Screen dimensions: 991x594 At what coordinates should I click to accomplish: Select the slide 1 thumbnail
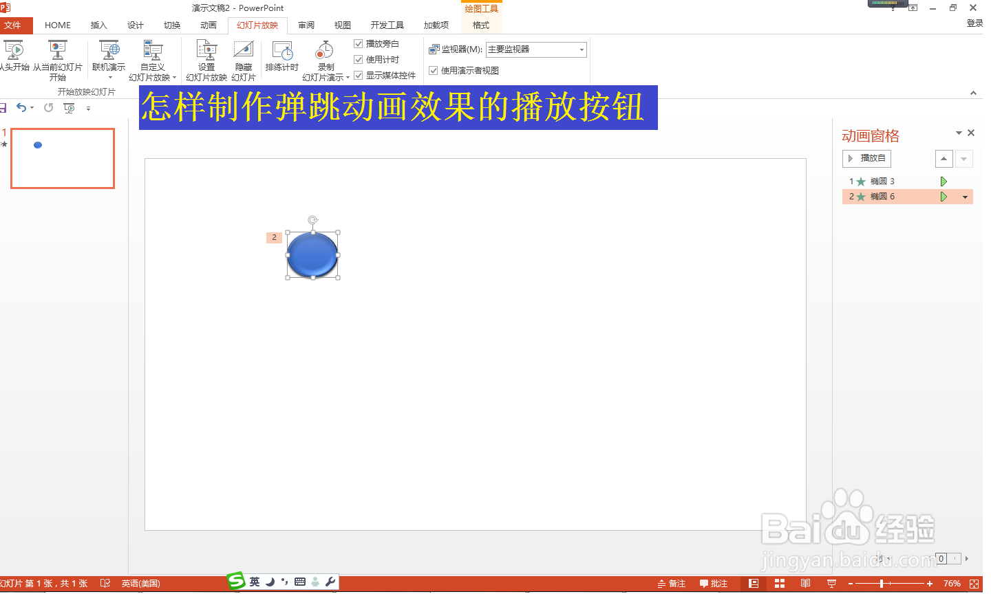(63, 158)
